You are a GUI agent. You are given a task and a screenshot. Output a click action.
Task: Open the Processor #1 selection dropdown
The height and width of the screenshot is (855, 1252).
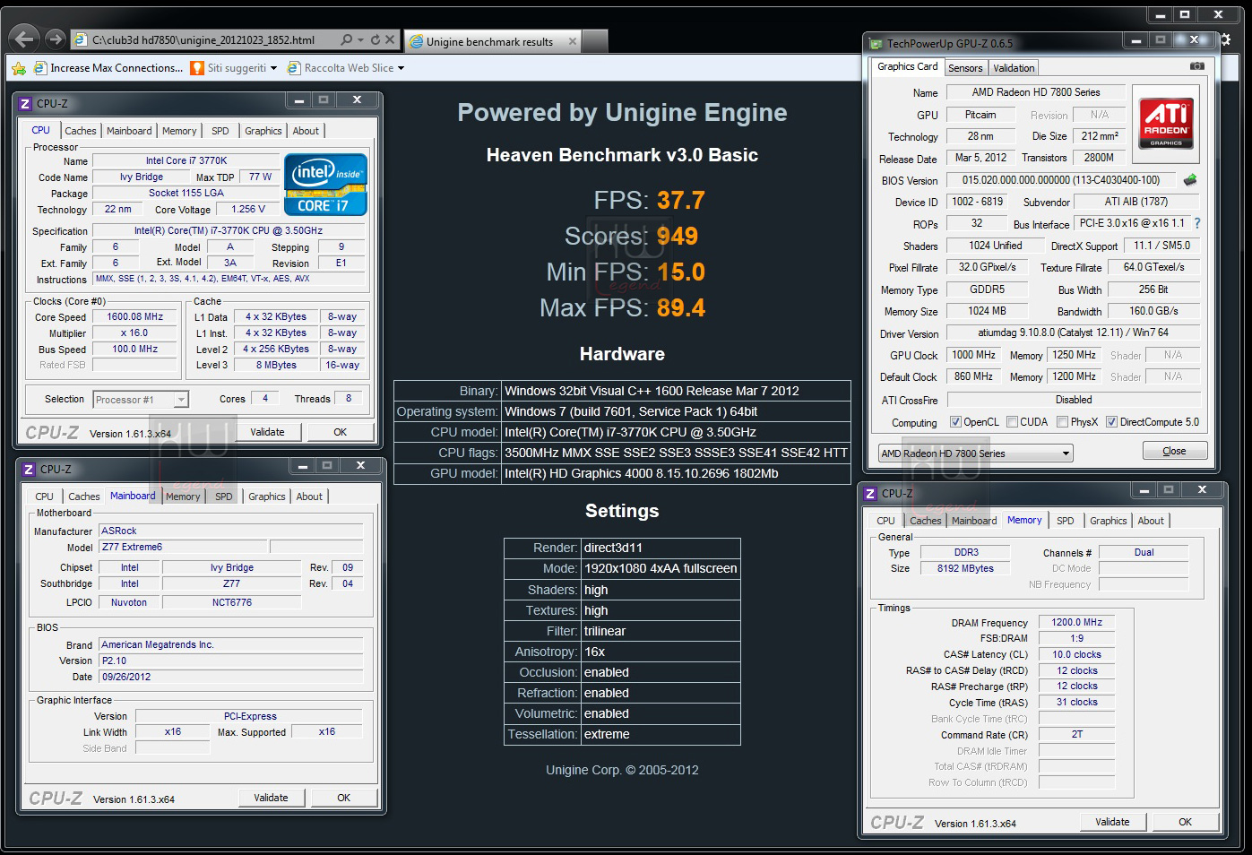(x=140, y=400)
